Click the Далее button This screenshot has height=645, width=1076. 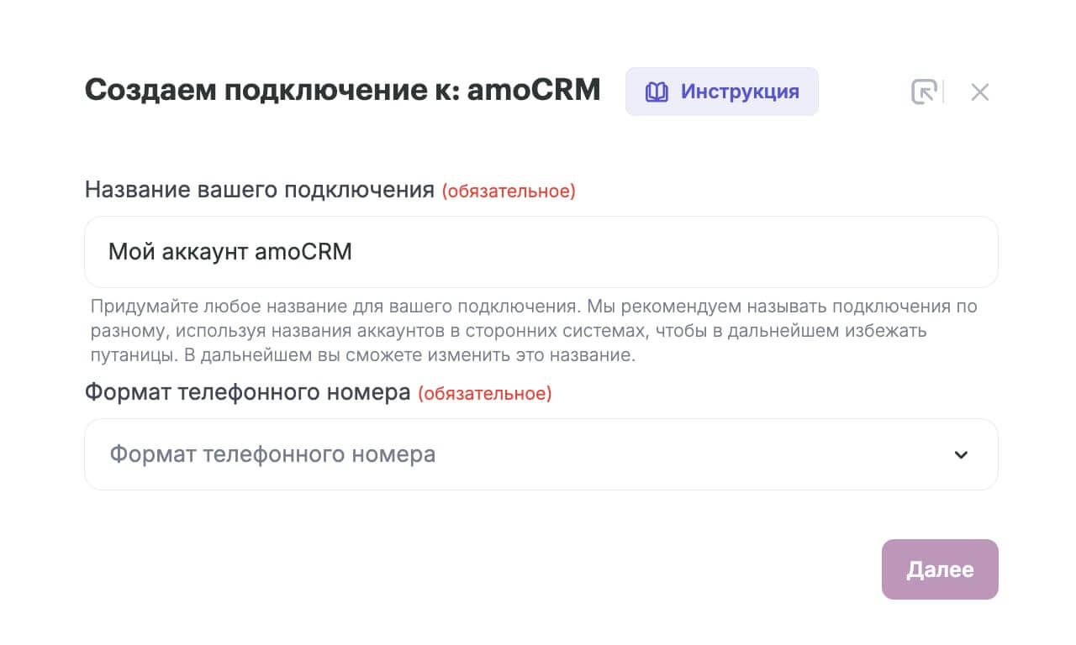[x=940, y=569]
